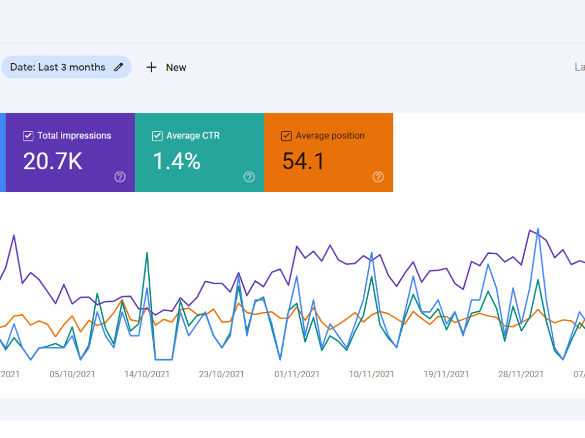Uncheck the Average position checkbox
The width and height of the screenshot is (585, 438).
(286, 136)
